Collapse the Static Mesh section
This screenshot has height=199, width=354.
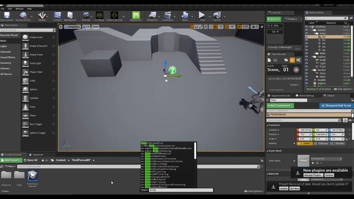click(267, 151)
